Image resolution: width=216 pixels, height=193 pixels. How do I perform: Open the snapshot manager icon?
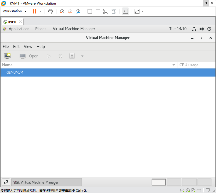tap(78, 11)
